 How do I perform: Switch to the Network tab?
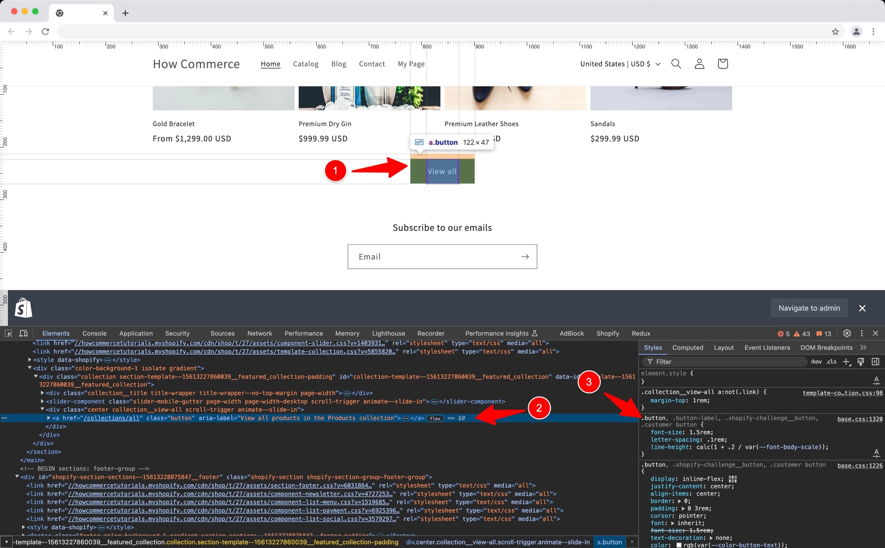260,334
